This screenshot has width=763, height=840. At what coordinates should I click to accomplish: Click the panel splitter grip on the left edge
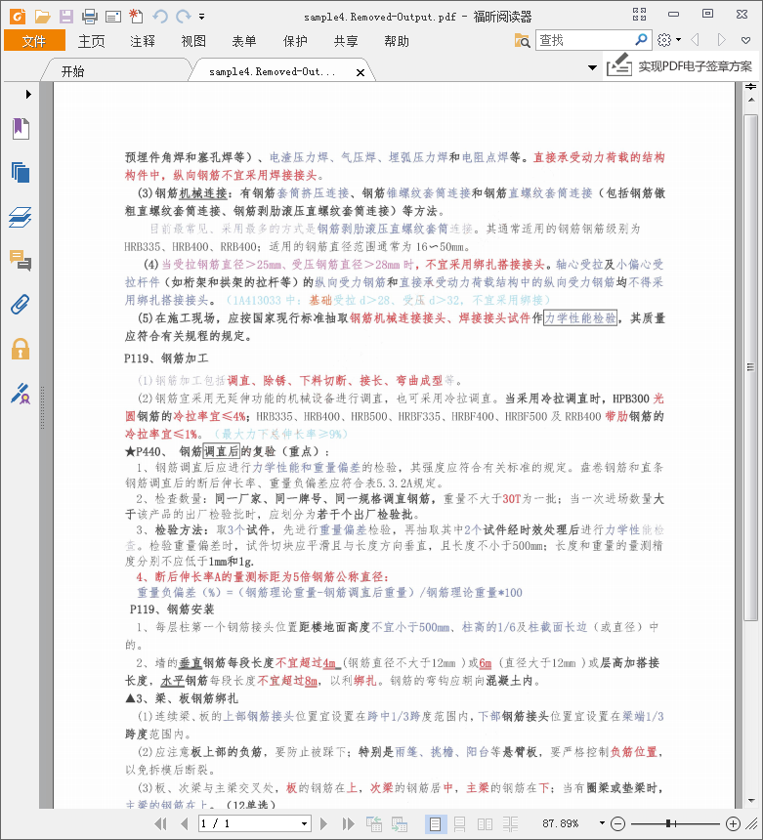pos(42,407)
